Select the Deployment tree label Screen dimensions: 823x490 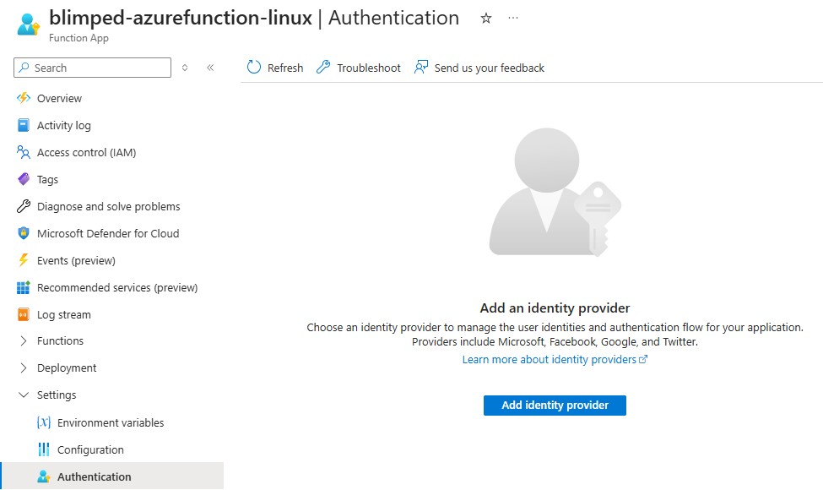pos(67,368)
